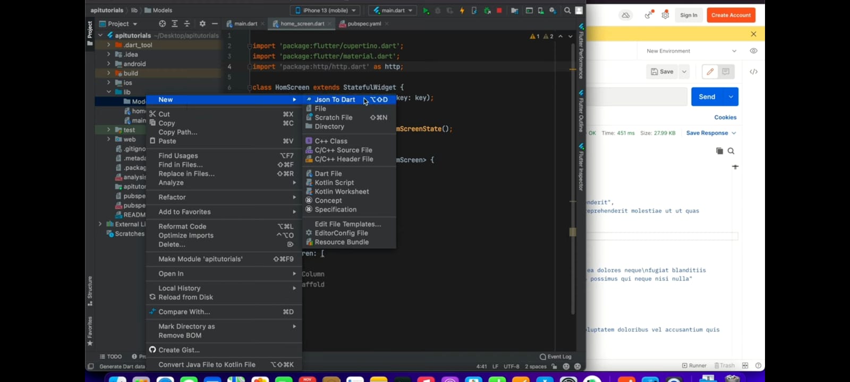The width and height of the screenshot is (850, 382).
Task: Expand the test folder in tree
Action: coord(109,130)
